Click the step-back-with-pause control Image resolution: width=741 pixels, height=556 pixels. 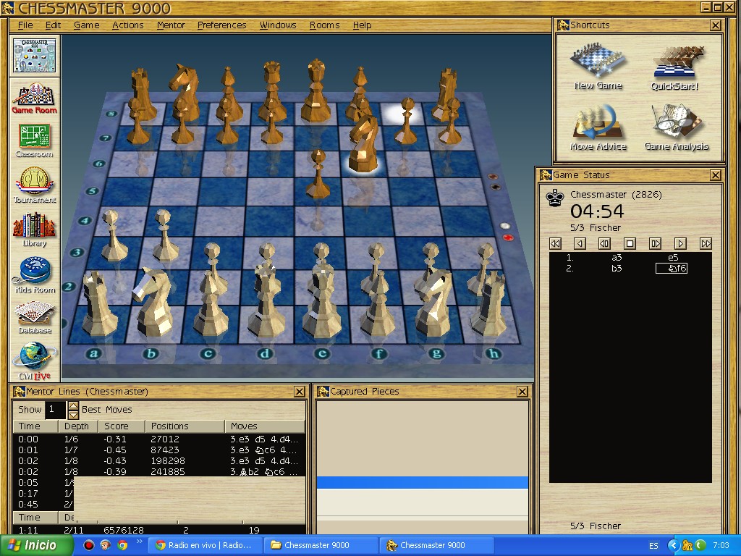point(604,243)
